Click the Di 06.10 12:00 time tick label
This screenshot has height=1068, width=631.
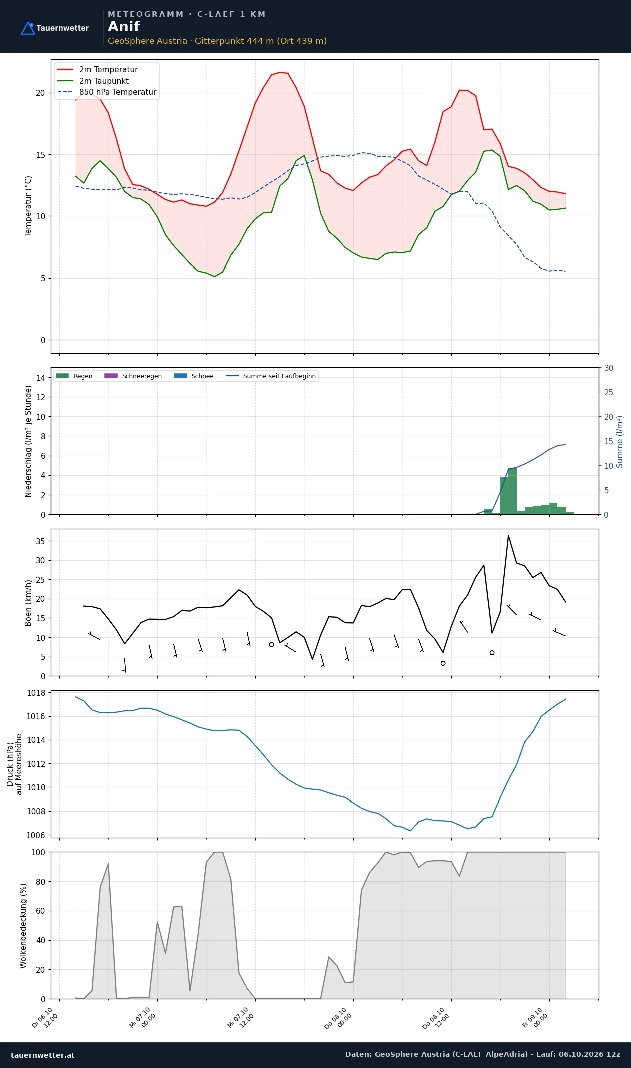(45, 1018)
